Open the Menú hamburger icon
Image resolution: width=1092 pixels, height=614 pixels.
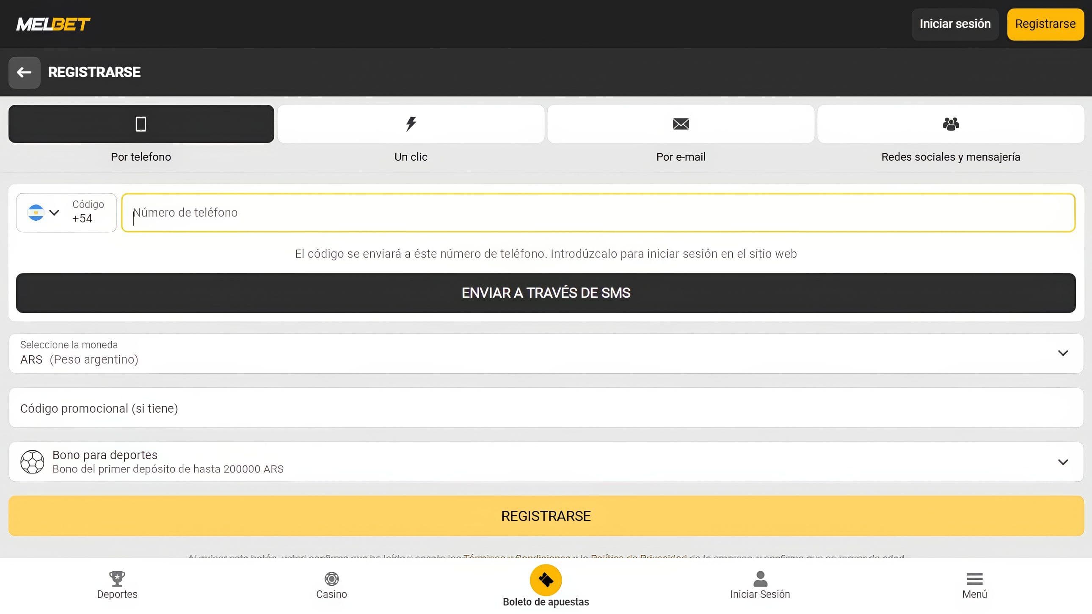974,578
